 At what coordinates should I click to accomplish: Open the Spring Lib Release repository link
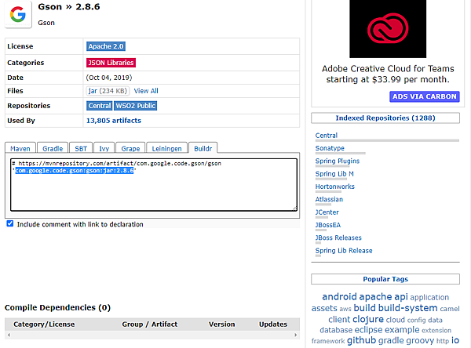pos(344,251)
